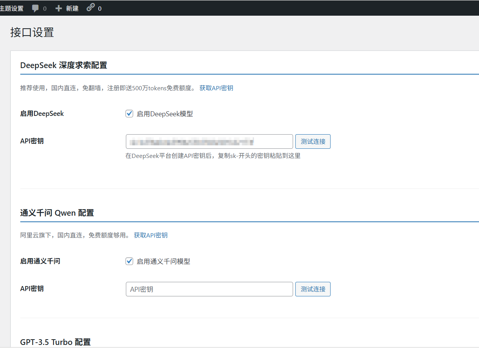Viewport: 479px width, 348px height.
Task: Click the DeepSeek 深度求索配置 section heading
Action: tap(64, 65)
